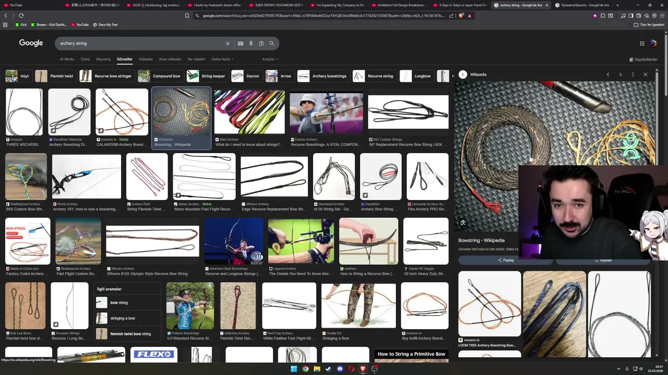This screenshot has height=375, width=668.
Task: Filter results by Dacron chip
Action: pyautogui.click(x=246, y=76)
